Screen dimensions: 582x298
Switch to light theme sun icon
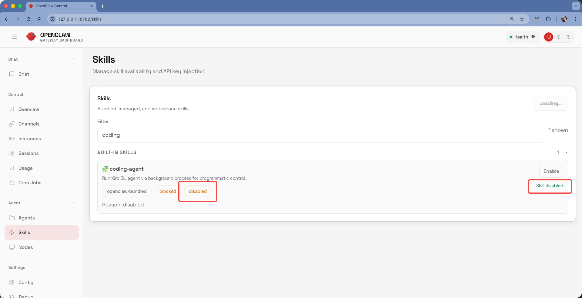[x=558, y=37]
